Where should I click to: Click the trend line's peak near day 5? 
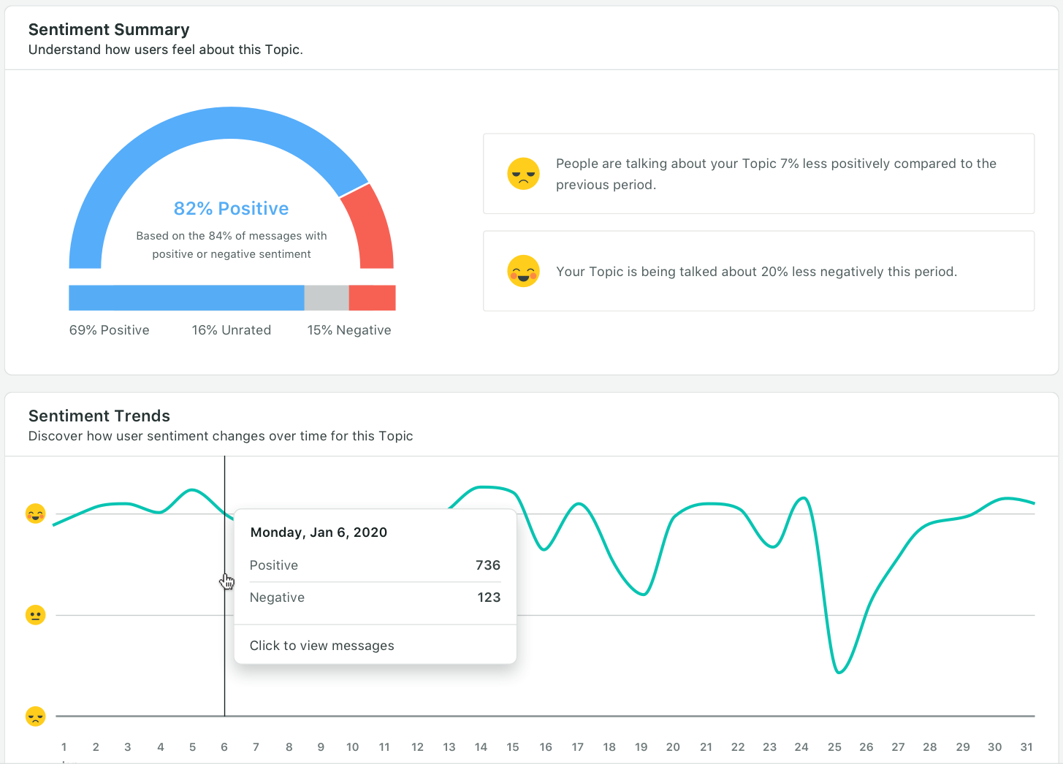coord(192,489)
